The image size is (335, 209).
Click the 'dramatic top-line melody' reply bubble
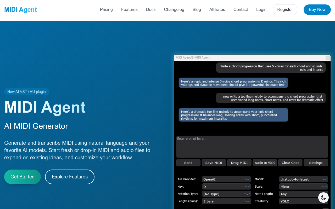coord(233,115)
